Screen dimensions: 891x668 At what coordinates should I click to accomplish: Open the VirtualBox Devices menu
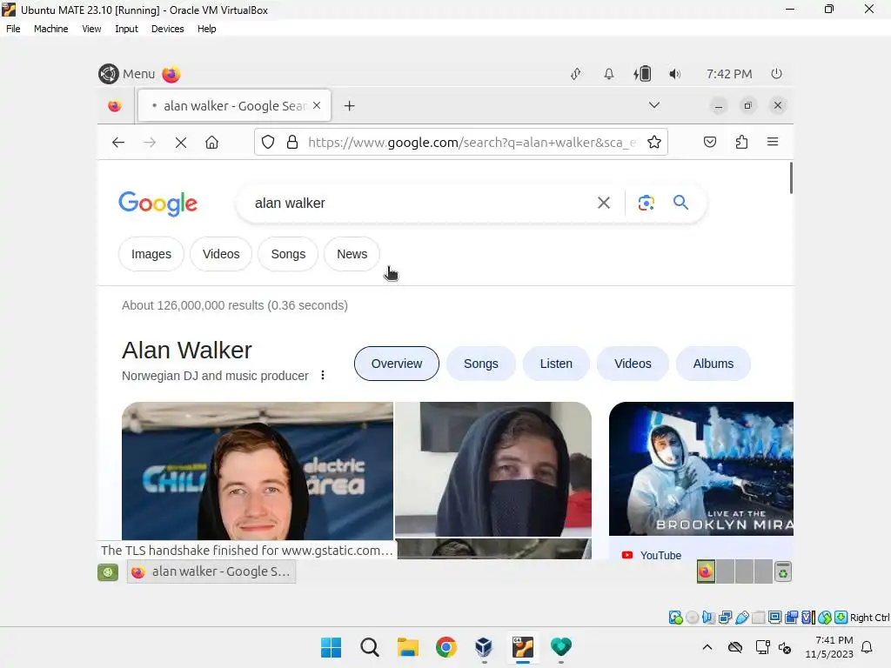point(168,29)
